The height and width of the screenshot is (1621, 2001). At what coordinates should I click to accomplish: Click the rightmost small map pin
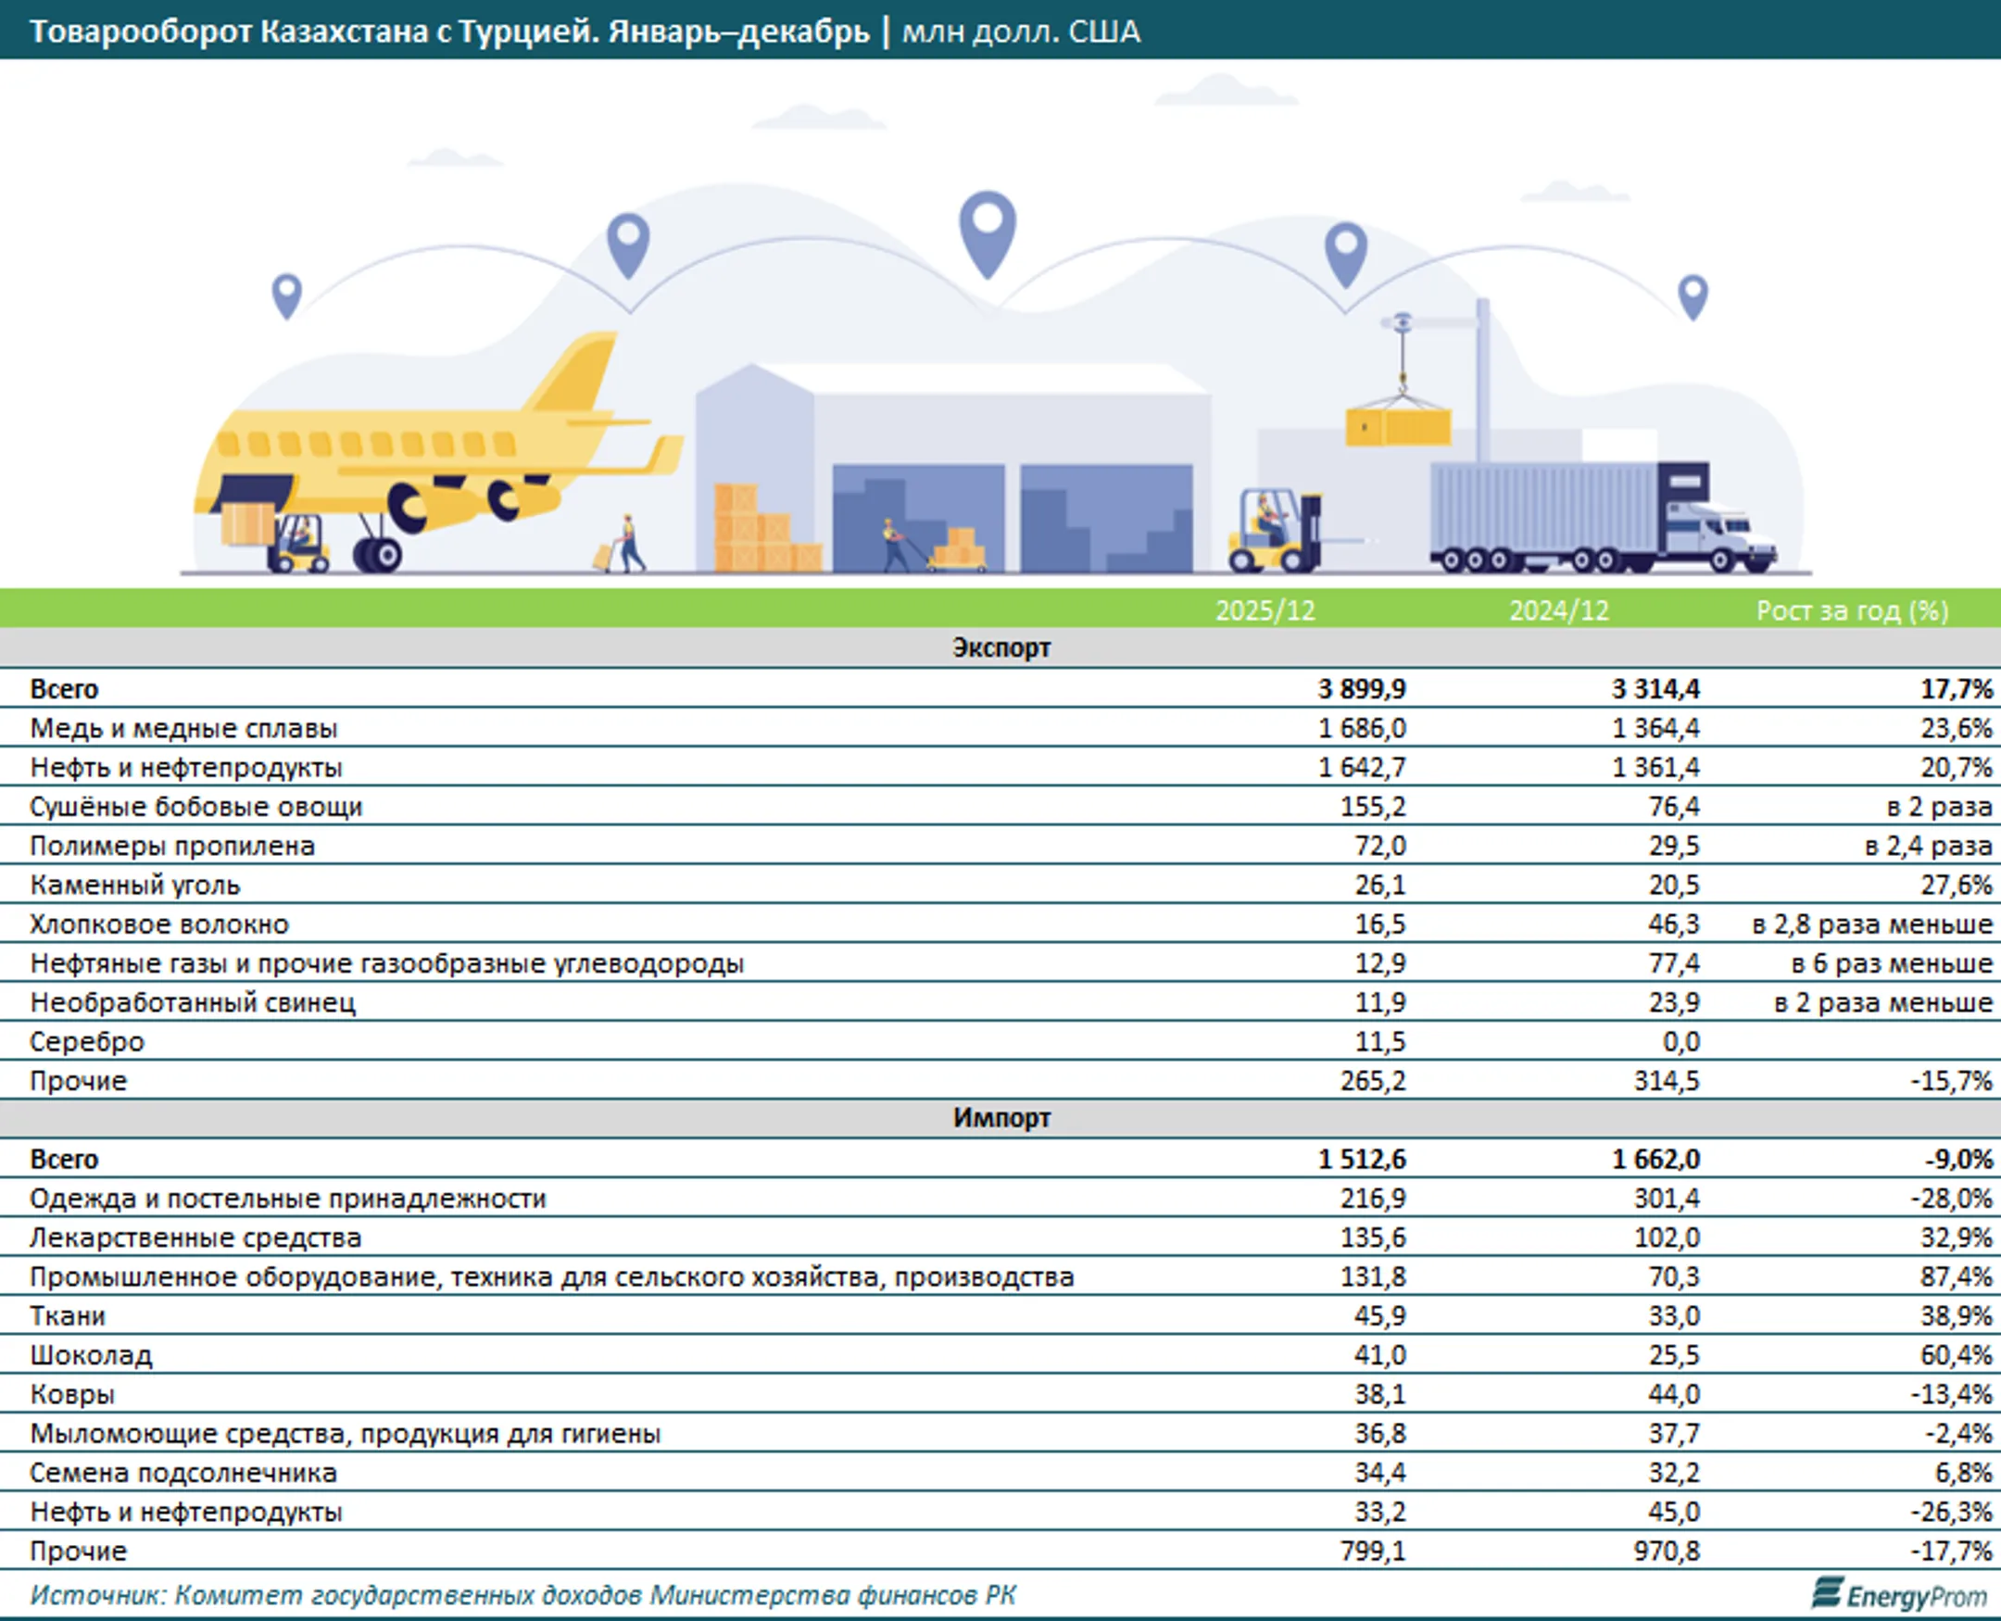pyautogui.click(x=1693, y=297)
